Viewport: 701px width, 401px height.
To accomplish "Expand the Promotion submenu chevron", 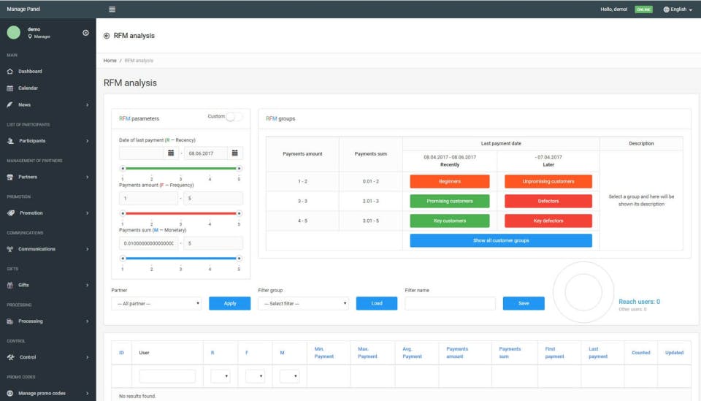I will [x=87, y=213].
